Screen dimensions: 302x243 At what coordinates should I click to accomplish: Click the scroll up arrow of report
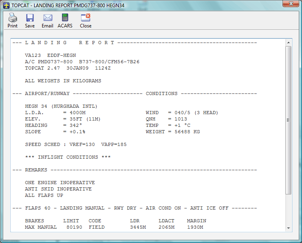coord(288,43)
